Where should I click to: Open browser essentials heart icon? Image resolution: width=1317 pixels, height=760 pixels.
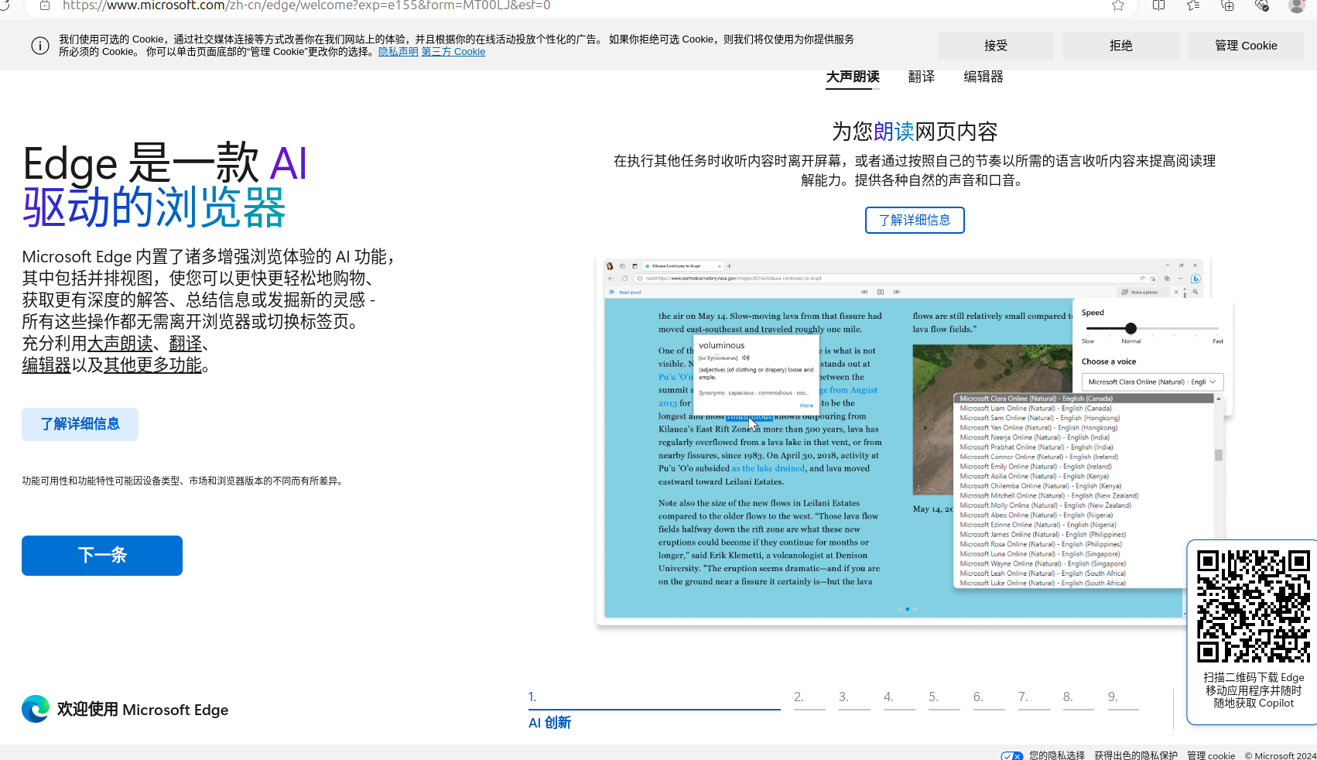click(x=1261, y=5)
